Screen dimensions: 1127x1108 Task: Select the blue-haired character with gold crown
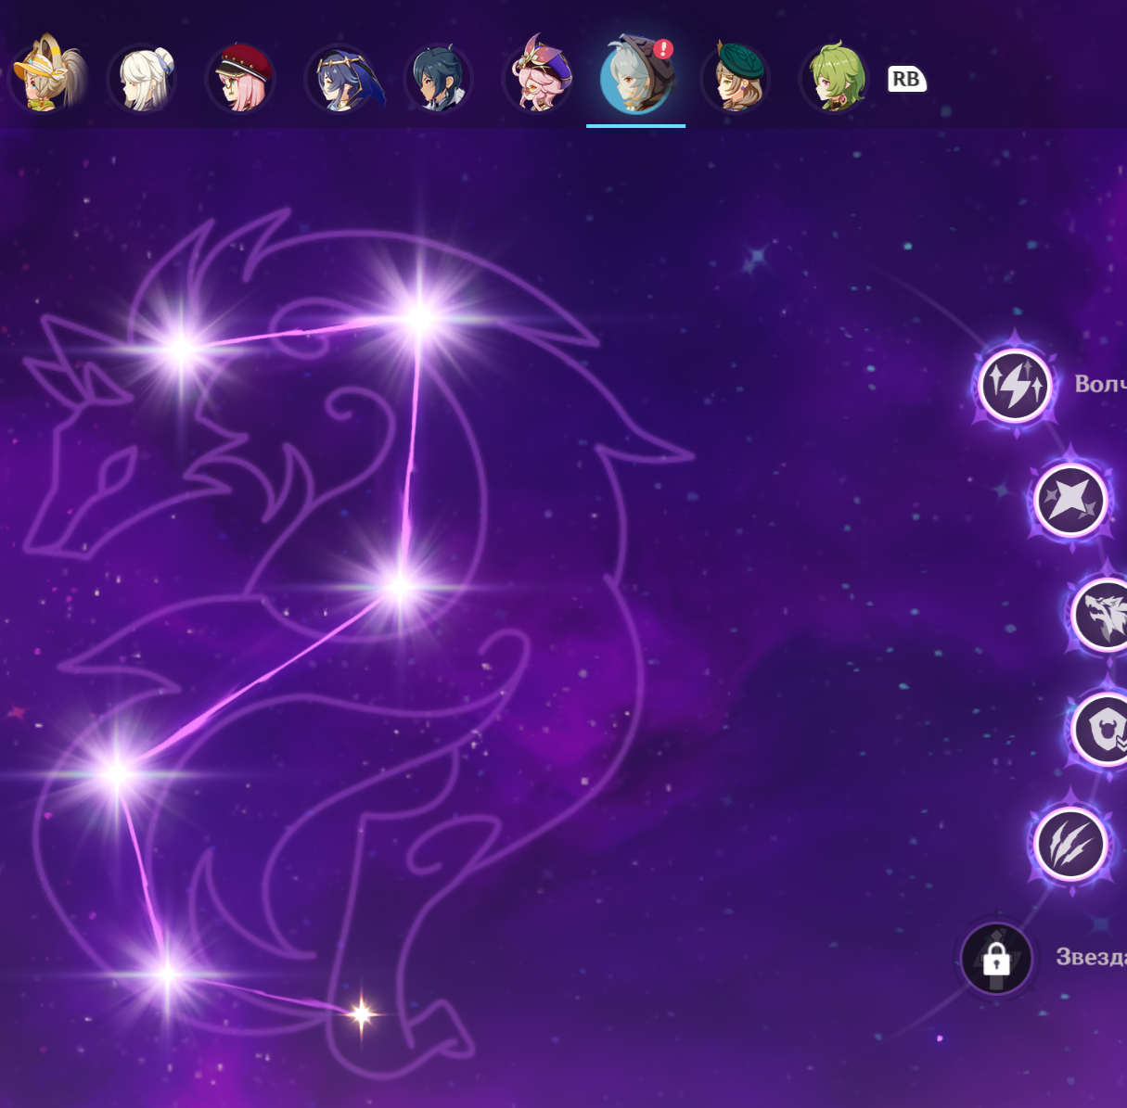click(x=341, y=78)
